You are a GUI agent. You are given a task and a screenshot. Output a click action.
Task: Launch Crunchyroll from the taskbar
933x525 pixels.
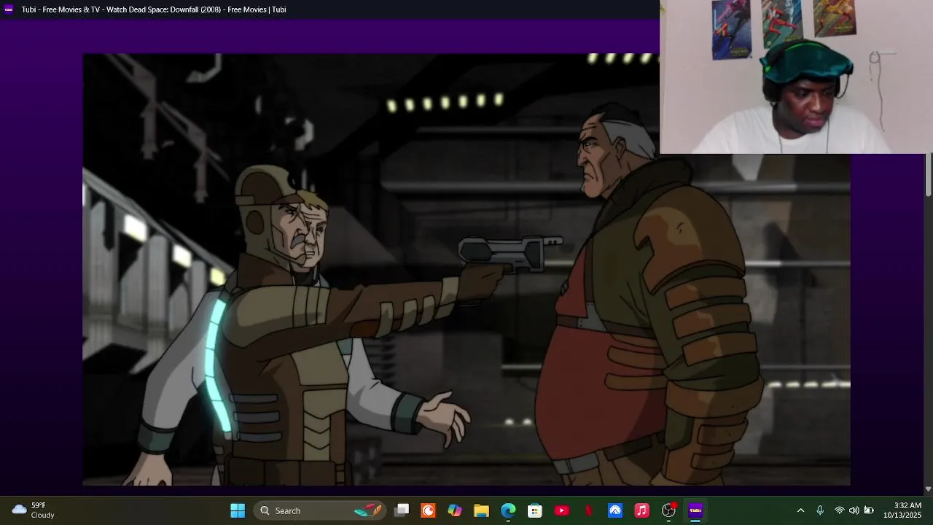[x=428, y=510]
